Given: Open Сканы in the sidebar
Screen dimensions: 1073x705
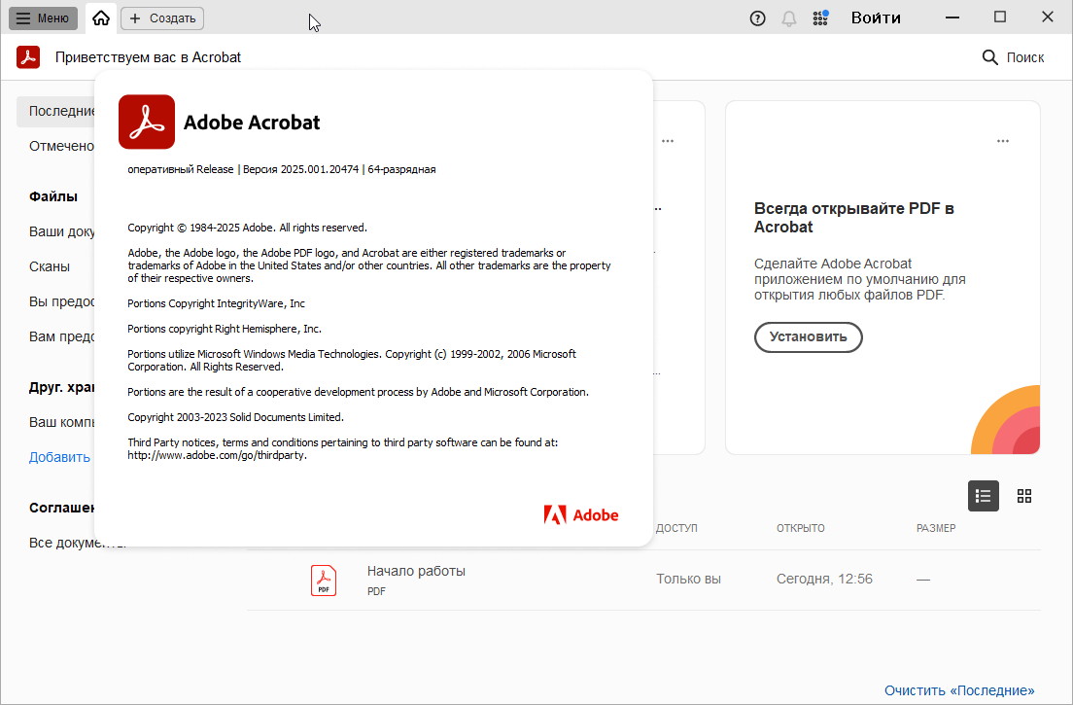Looking at the screenshot, I should click(50, 266).
